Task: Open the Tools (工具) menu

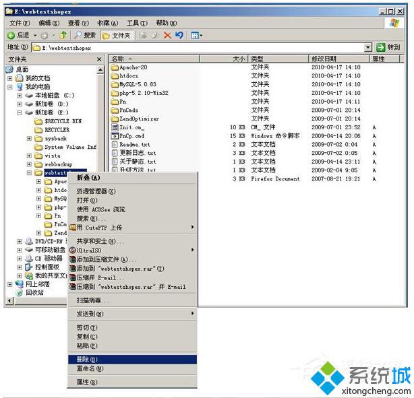Action: tap(137, 23)
